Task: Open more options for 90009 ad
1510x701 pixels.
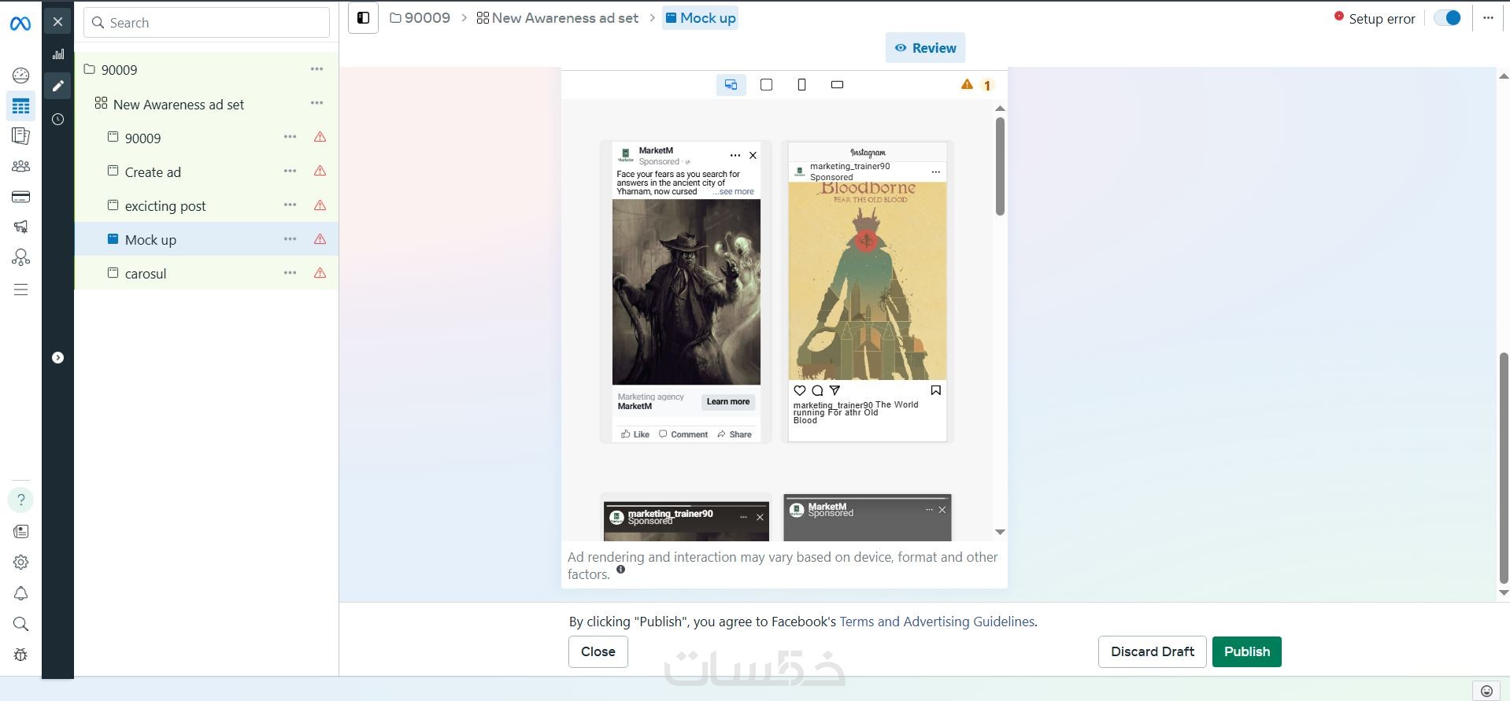Action: (x=290, y=137)
